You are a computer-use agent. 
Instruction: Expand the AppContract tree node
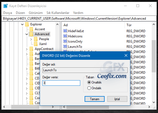pyautogui.click(x=27, y=49)
